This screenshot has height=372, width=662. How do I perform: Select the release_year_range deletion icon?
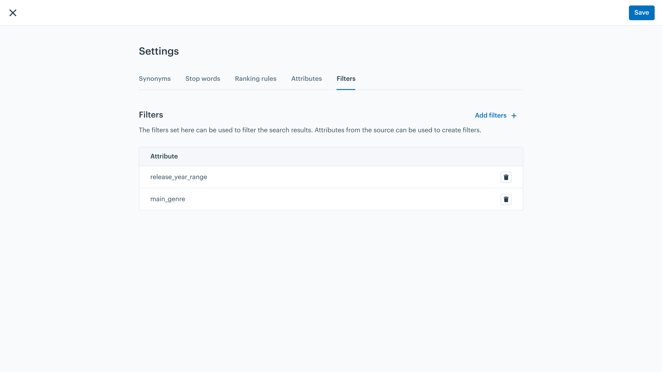coord(506,177)
